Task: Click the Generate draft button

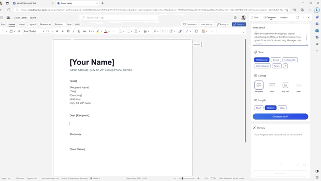Action: pyautogui.click(x=280, y=117)
